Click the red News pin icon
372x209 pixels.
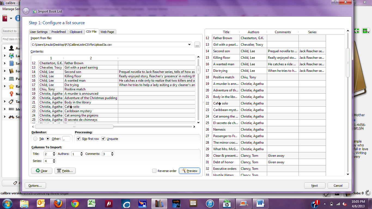(x=11, y=94)
